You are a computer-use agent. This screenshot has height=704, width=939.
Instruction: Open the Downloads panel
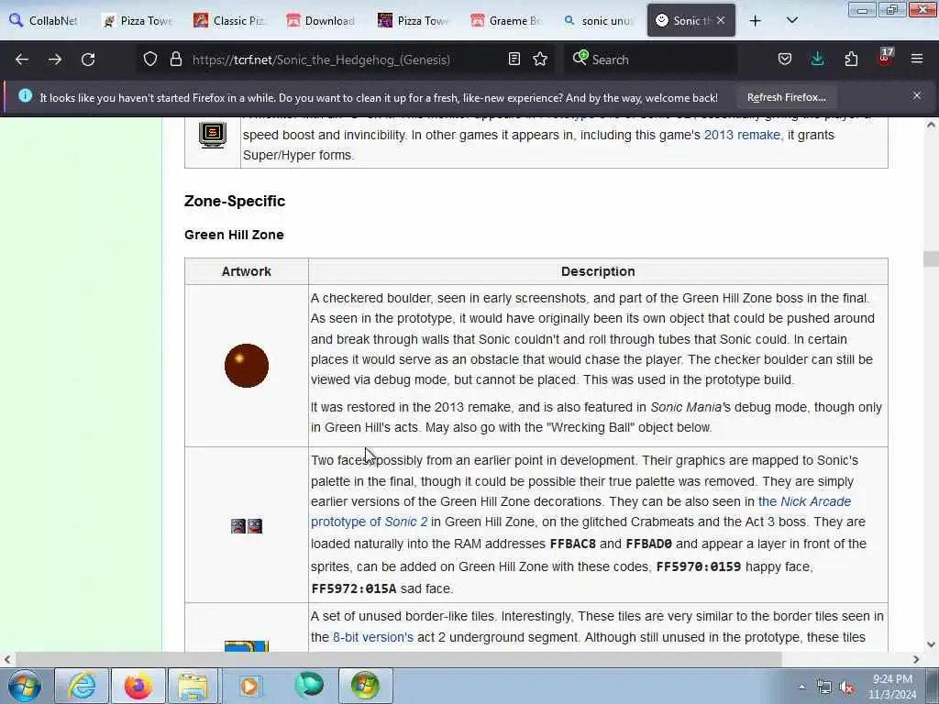coord(817,60)
